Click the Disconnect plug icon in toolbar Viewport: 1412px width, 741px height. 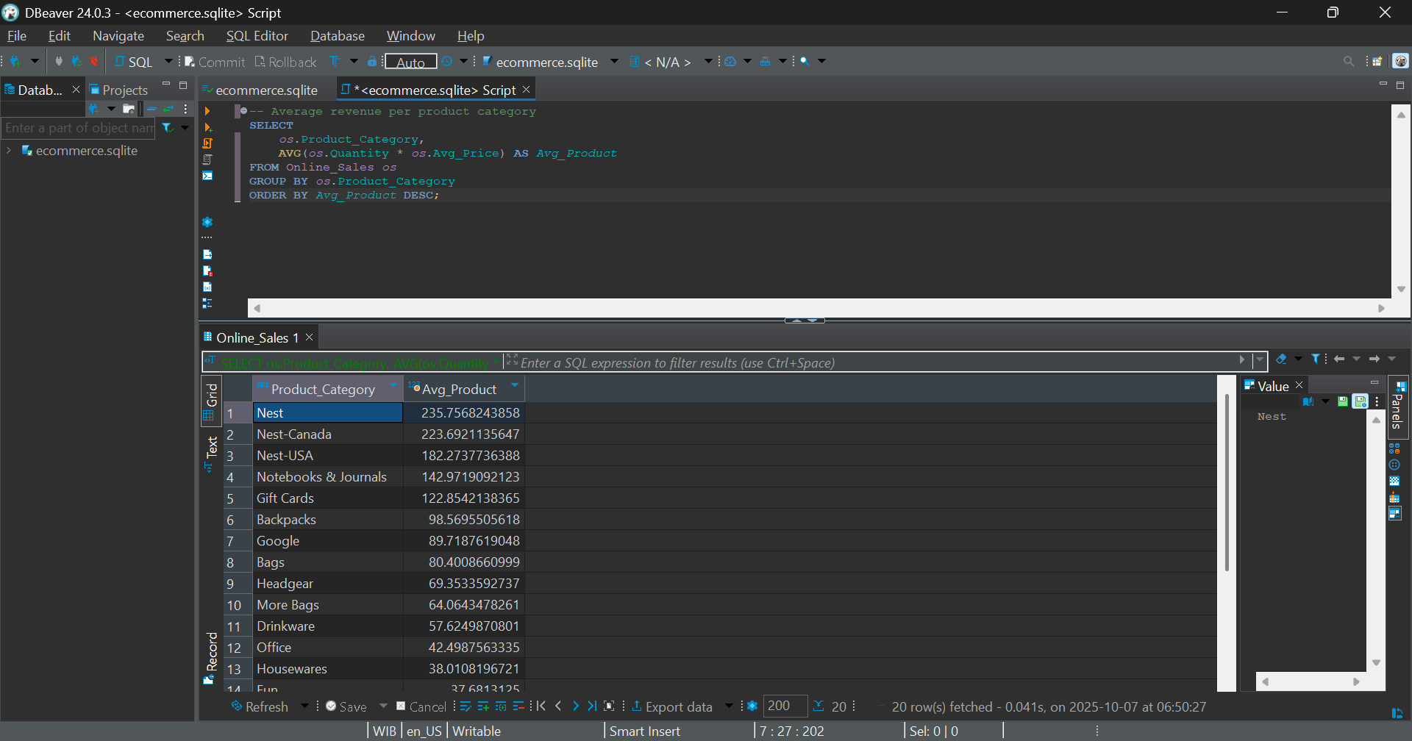94,62
